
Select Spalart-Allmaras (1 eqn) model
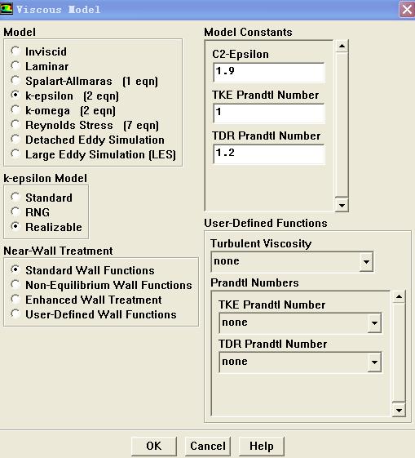(15, 81)
